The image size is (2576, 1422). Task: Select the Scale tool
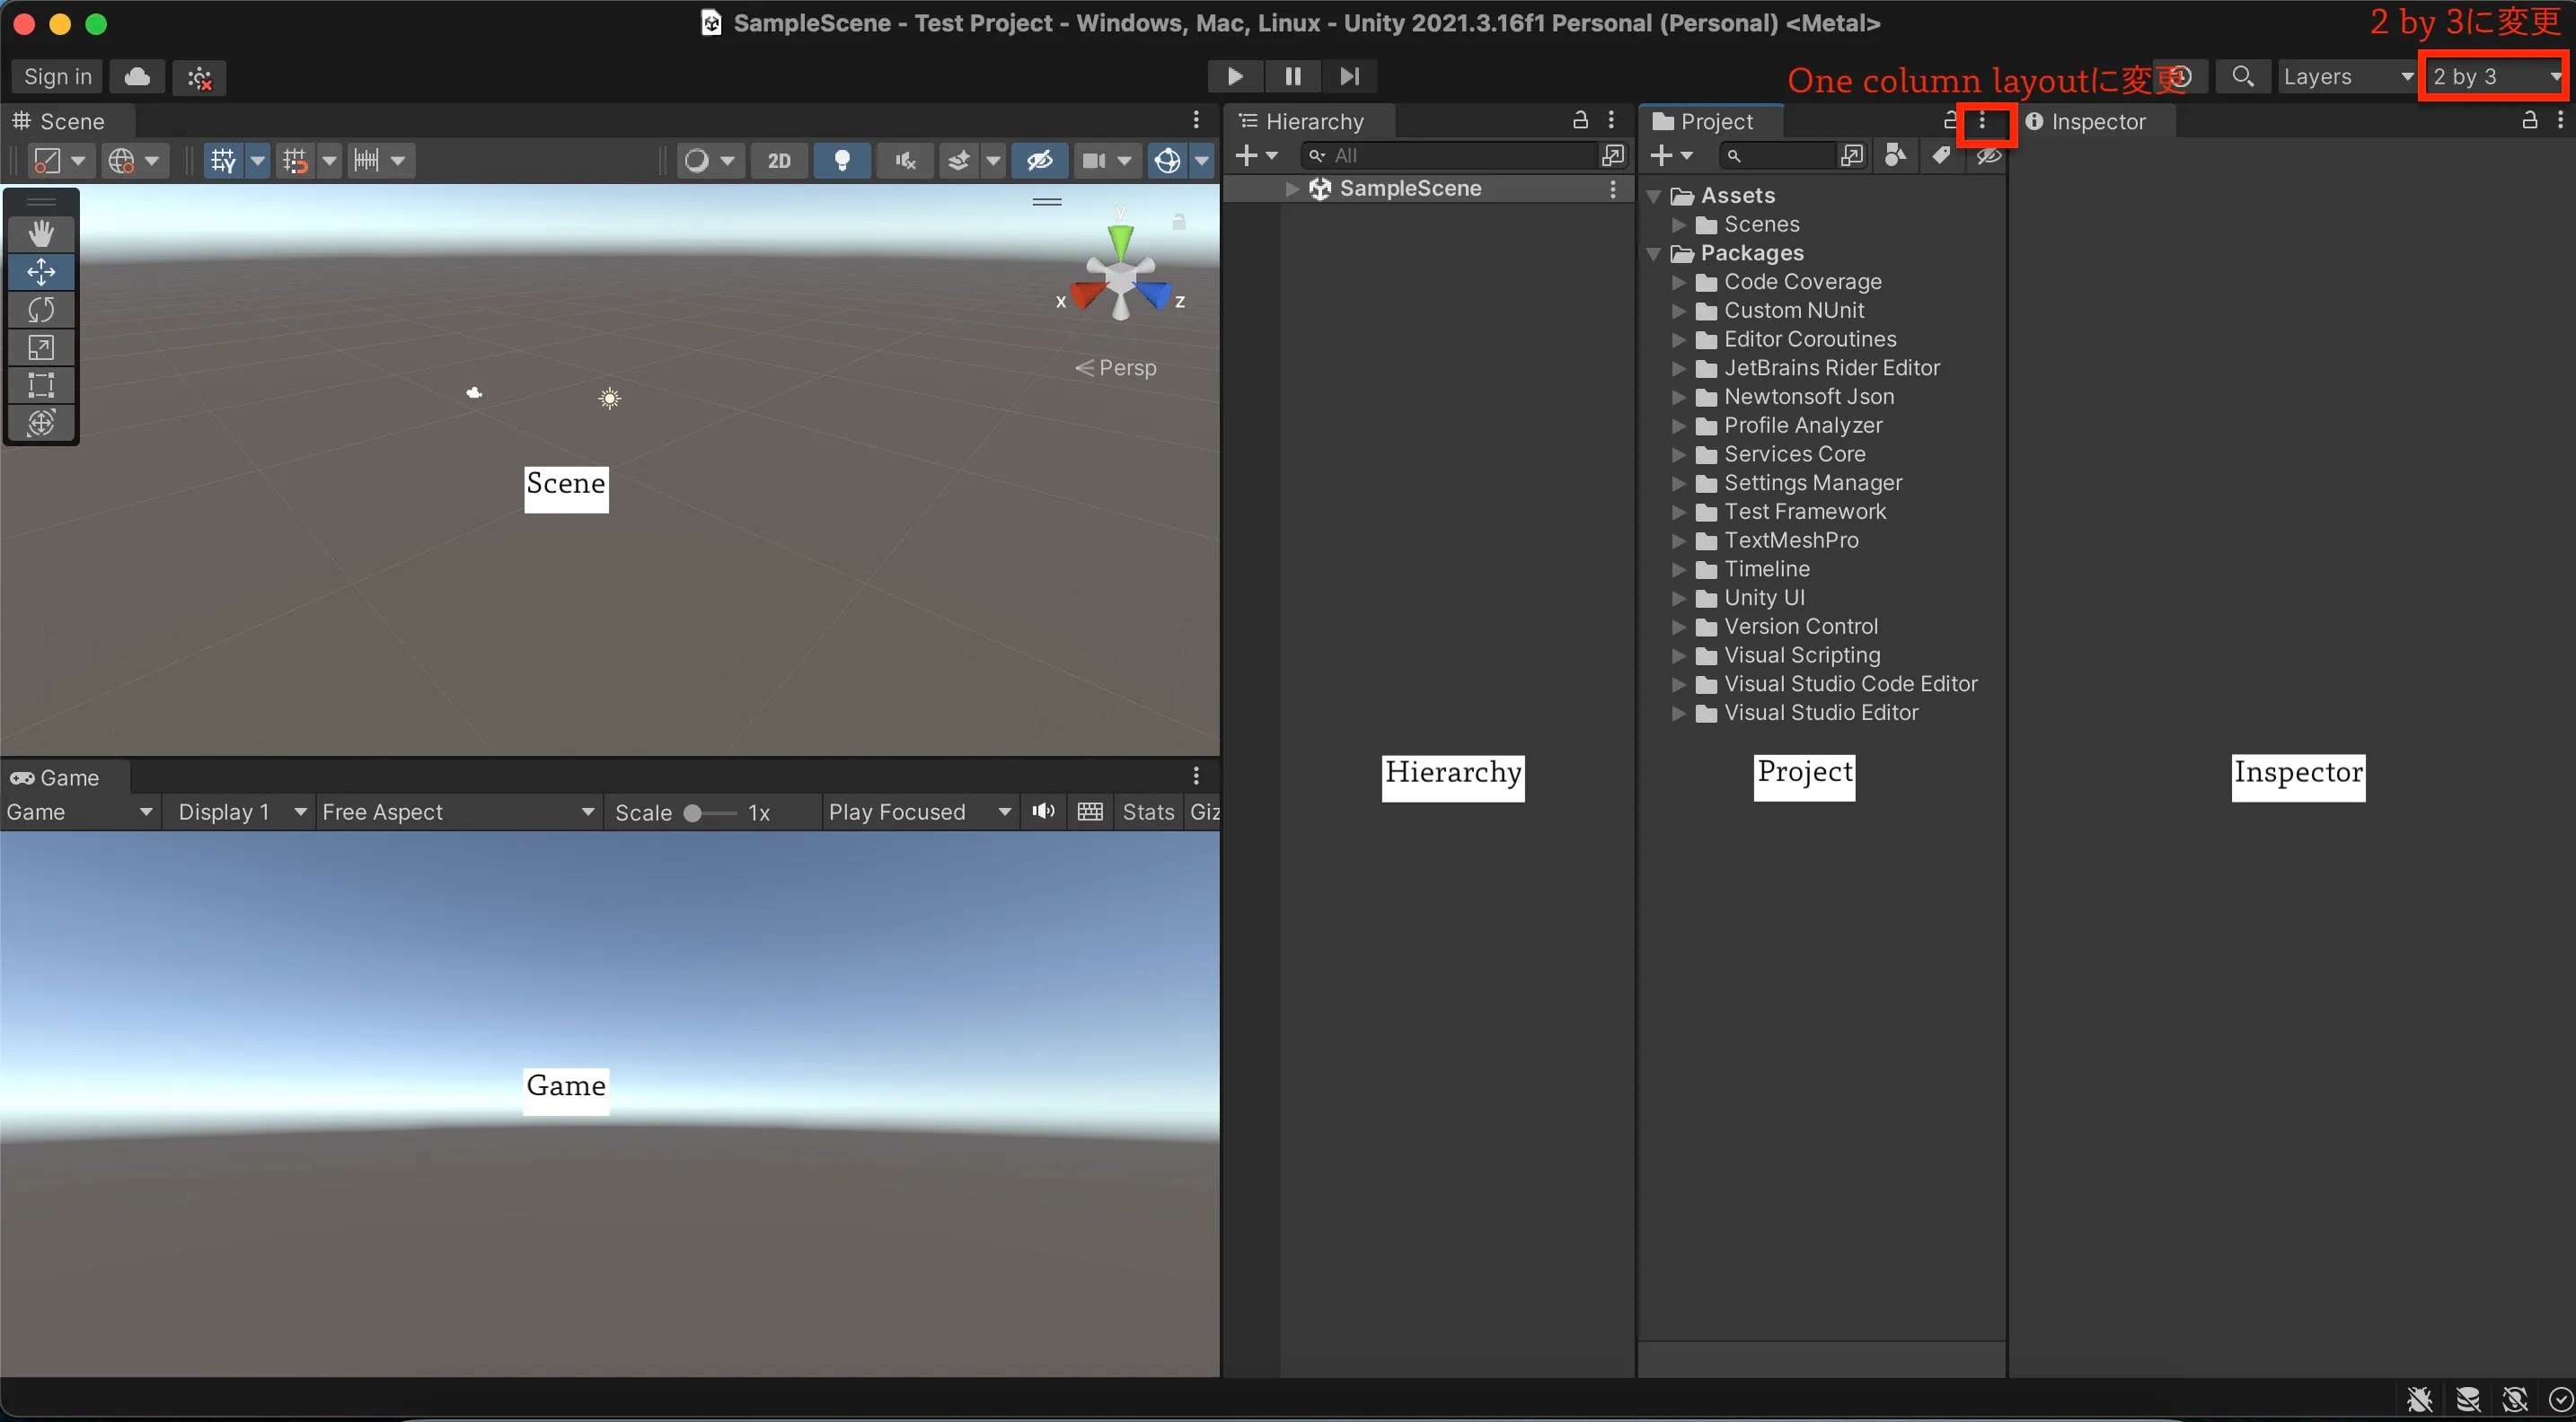pos(41,347)
